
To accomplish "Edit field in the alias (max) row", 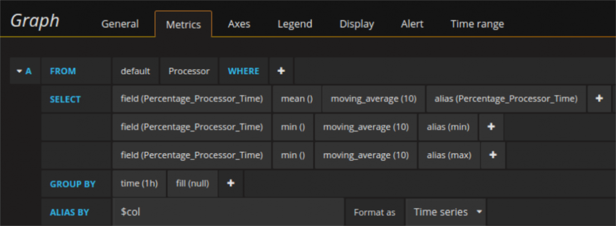I will coord(192,155).
